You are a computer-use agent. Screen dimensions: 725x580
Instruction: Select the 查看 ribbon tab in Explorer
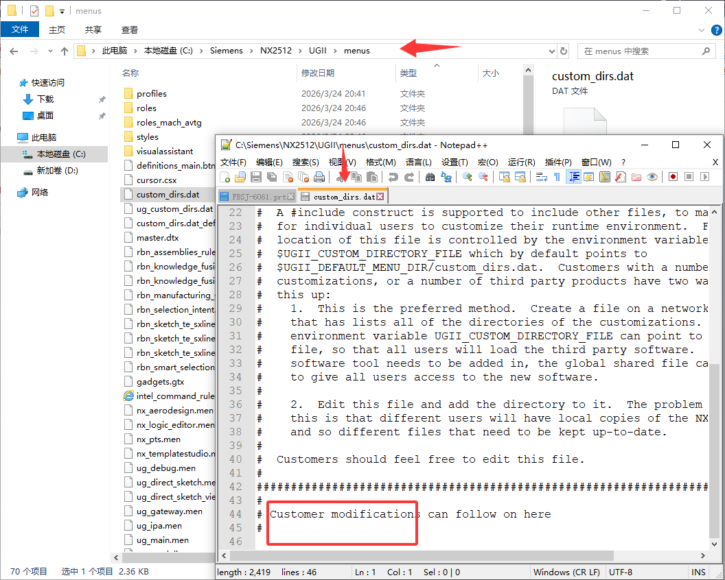click(130, 29)
